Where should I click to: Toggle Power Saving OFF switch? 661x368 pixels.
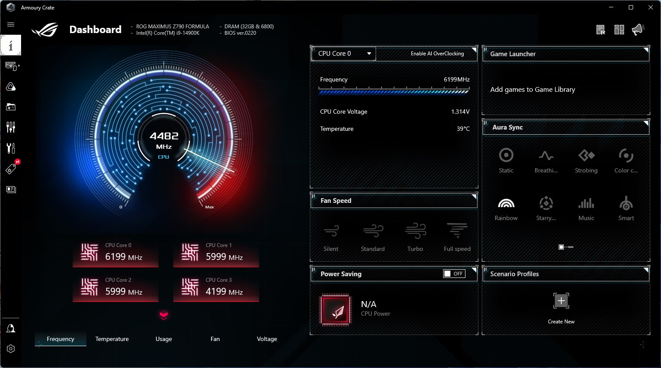[x=454, y=274]
